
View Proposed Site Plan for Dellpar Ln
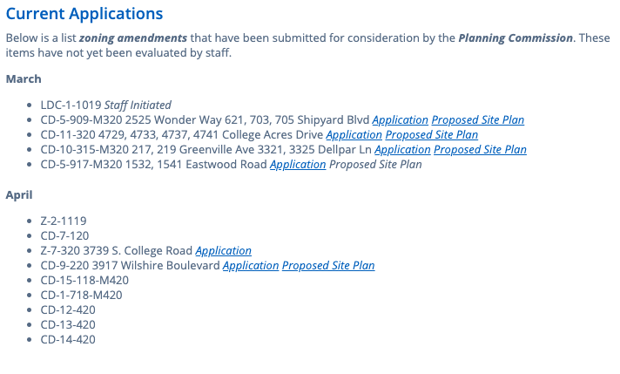480,150
